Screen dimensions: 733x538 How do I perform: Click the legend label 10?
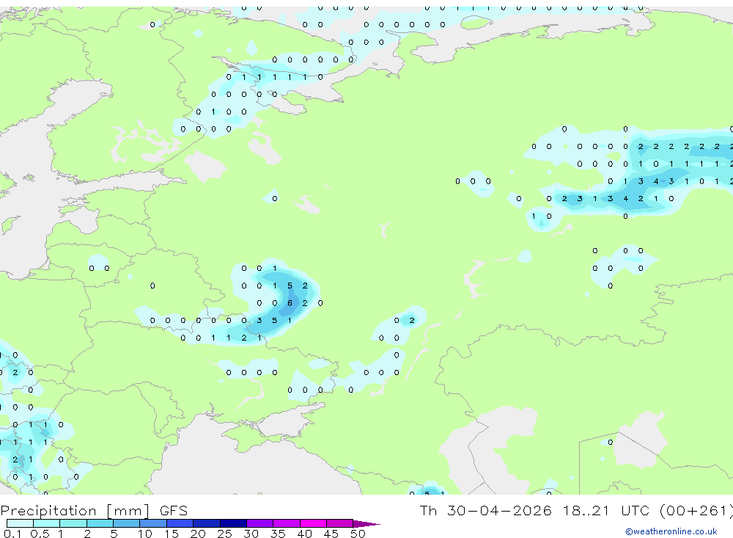coord(145,534)
